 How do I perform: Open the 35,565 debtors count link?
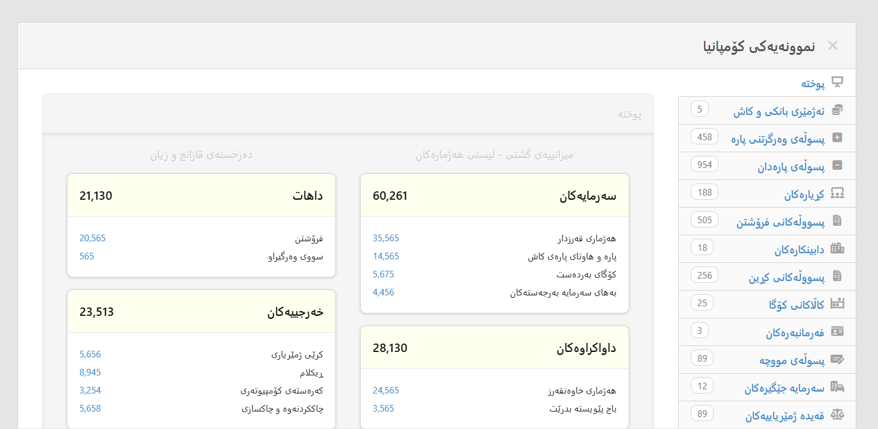[385, 238]
